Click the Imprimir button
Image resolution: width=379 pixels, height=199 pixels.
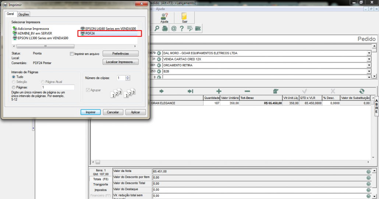point(91,112)
